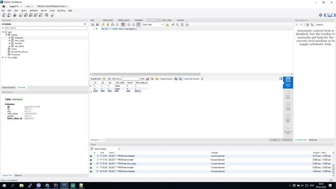Click the editor horizontal scrollbar
336x189 pixels.
pos(146,74)
